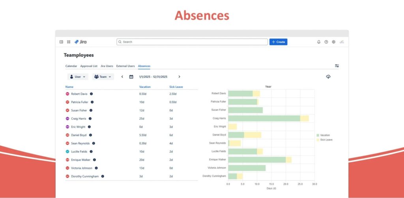Show info for Robert Davis
The image size is (404, 198).
[x=92, y=94]
